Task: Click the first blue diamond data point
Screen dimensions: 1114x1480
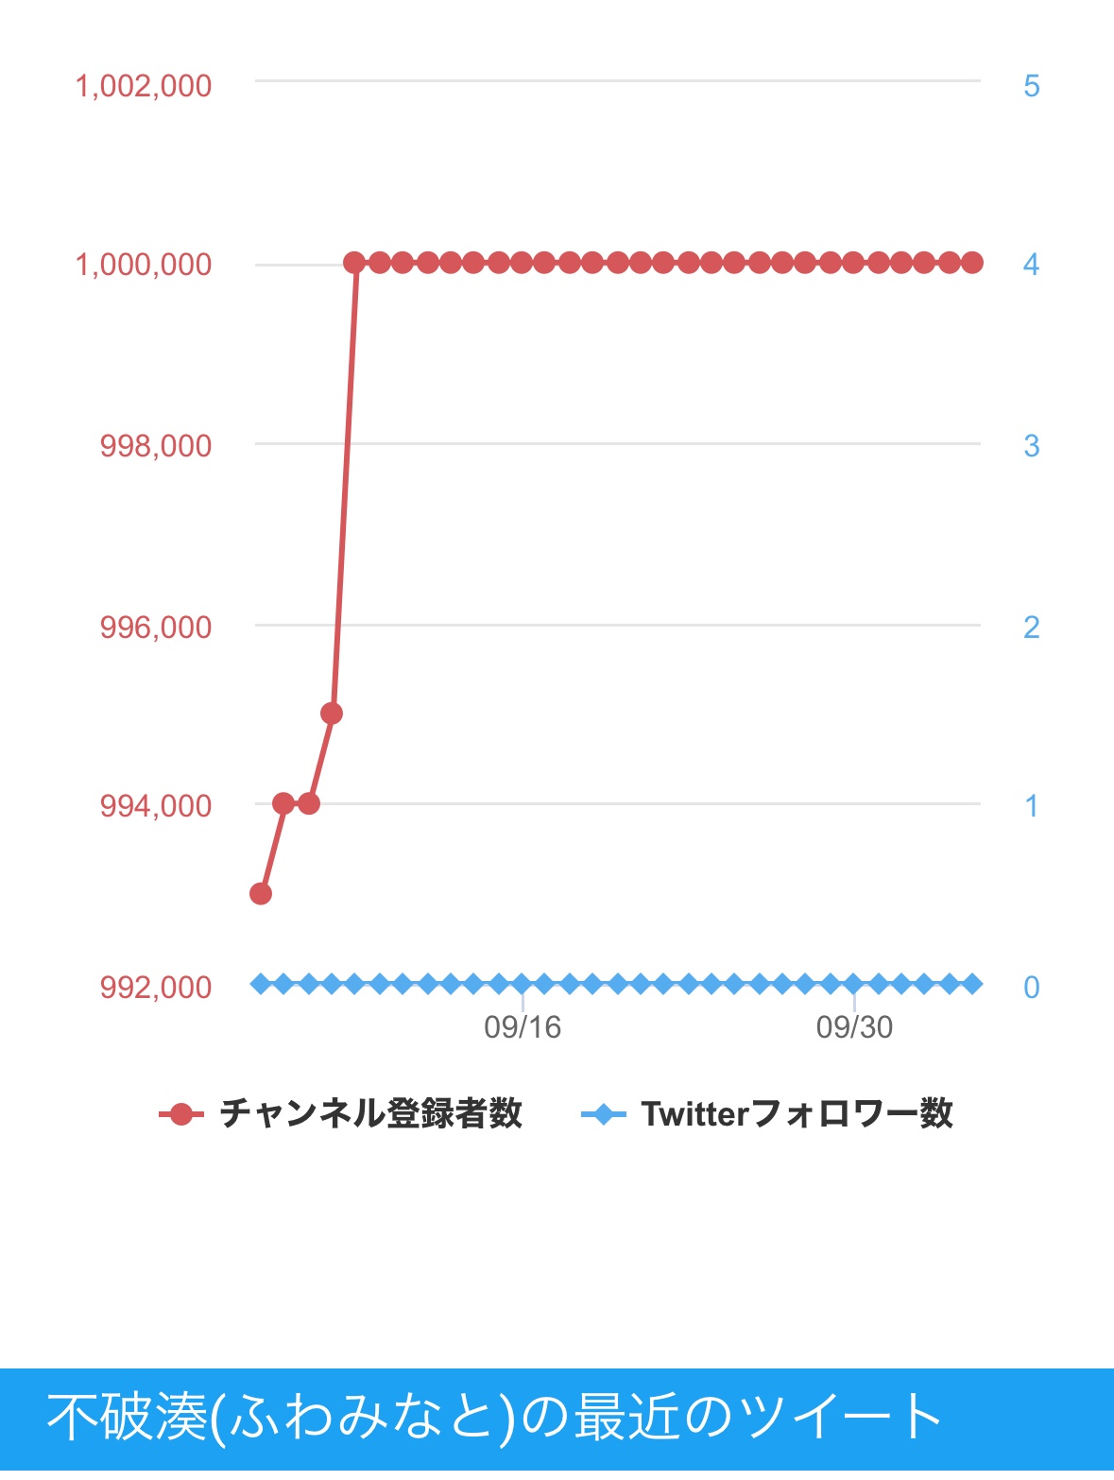Action: (x=261, y=984)
